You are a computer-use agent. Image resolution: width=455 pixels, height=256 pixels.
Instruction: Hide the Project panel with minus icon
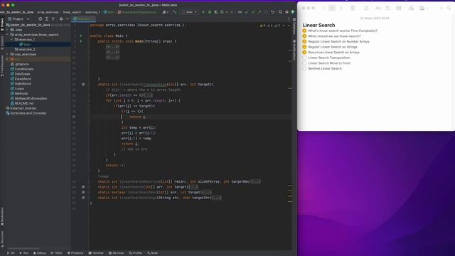pos(68,19)
